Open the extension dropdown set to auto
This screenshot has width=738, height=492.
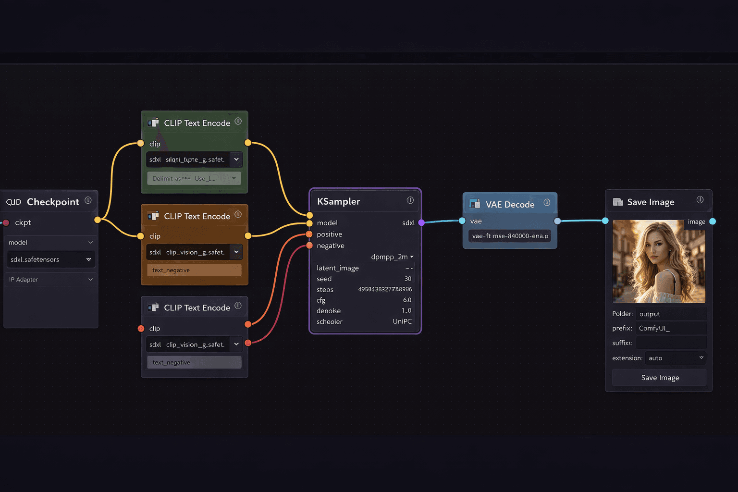(675, 358)
